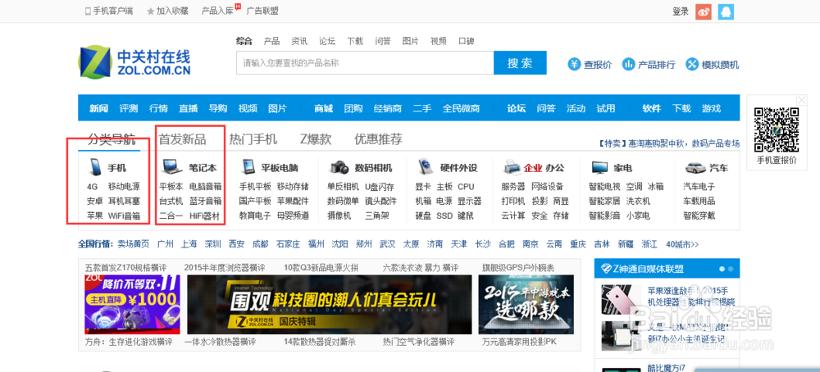Screen dimensions: 820x372
Task: Click 智能电视 under 家电
Action: click(604, 187)
